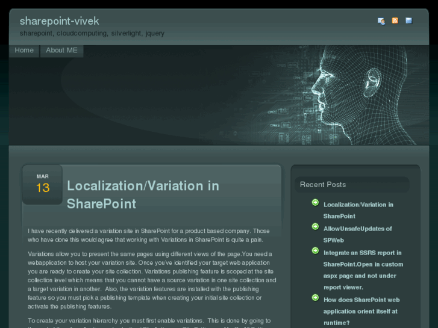
Task: Open the Home menu item
Action: [24, 51]
